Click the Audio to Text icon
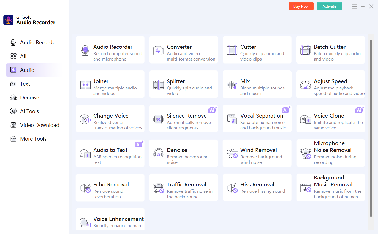The width and height of the screenshot is (378, 234). coord(85,154)
